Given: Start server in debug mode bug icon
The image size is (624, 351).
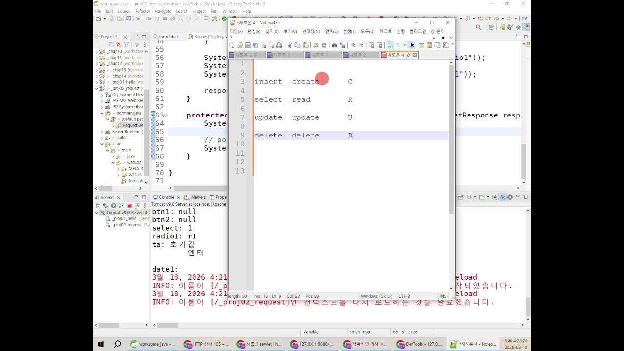Looking at the screenshot, I should [106, 206].
